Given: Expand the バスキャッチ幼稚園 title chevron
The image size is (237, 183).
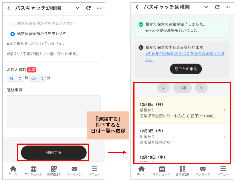Looking at the screenshot, I should 77,9.
